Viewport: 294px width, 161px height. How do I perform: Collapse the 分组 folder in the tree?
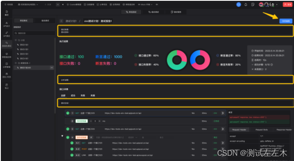[x=16, y=40]
